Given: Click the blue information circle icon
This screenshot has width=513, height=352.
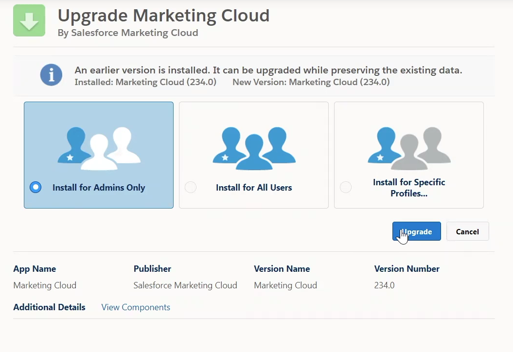Looking at the screenshot, I should pyautogui.click(x=52, y=75).
